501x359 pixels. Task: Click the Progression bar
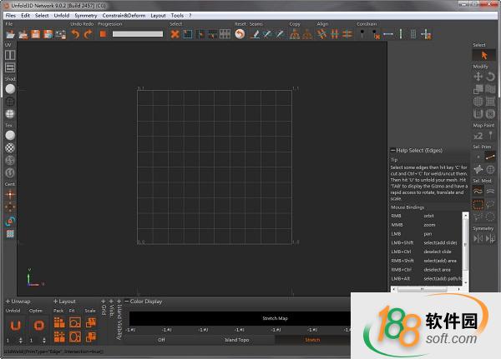138,34
